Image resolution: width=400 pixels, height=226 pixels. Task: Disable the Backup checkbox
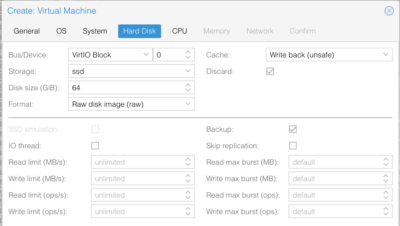pos(293,129)
